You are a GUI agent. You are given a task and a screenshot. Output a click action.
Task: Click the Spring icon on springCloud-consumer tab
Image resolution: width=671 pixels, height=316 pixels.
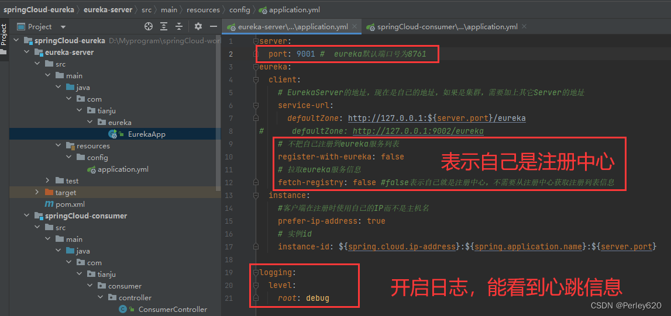[370, 27]
